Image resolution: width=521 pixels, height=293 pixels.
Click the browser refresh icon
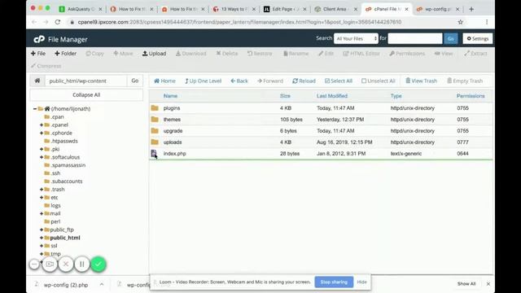point(58,22)
